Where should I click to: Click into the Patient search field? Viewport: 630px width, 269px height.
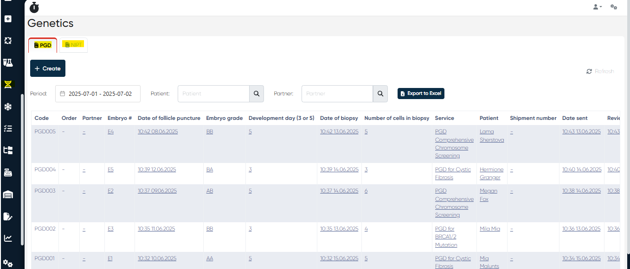[213, 94]
